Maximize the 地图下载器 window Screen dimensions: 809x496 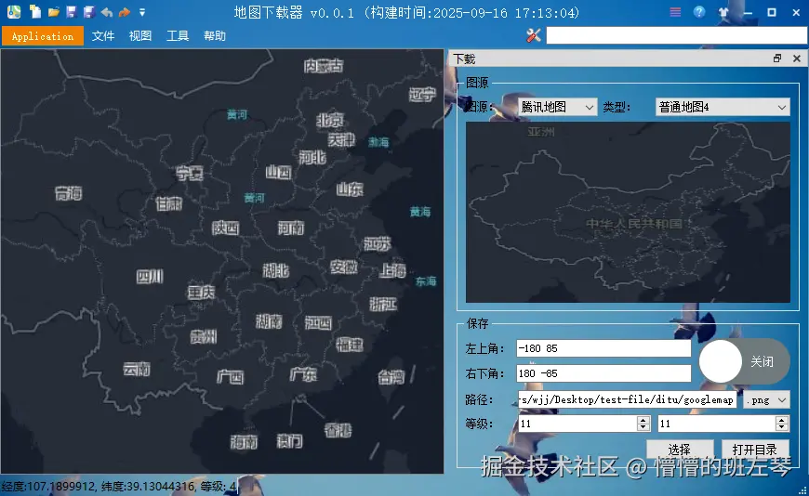772,12
